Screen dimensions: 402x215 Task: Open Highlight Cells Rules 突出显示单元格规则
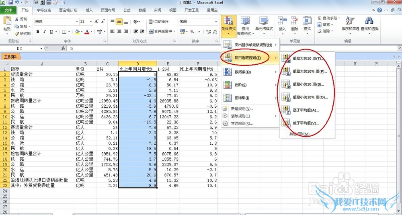250,45
